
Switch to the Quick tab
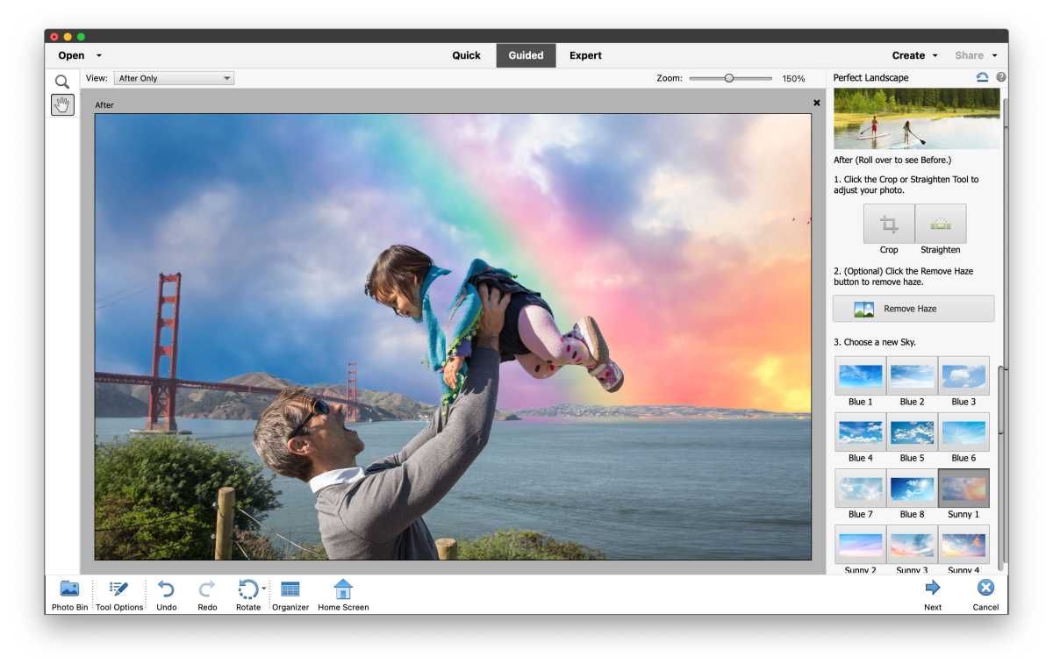coord(466,54)
